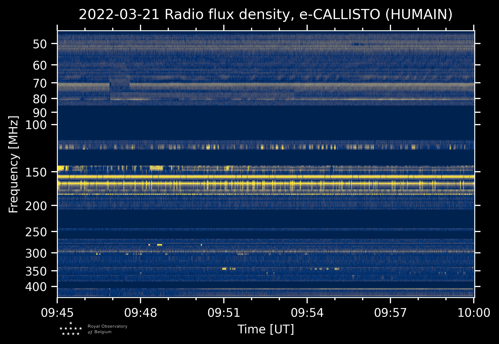Click the Frequency [MHz] axis label

(x=13, y=164)
